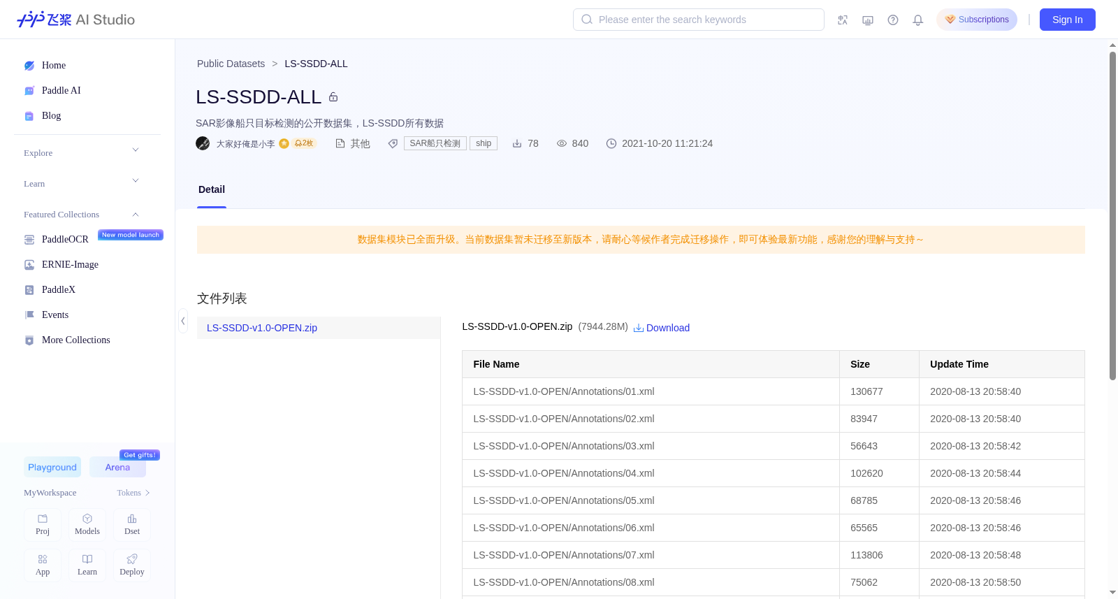Open Paddle AI menu item

(x=61, y=91)
